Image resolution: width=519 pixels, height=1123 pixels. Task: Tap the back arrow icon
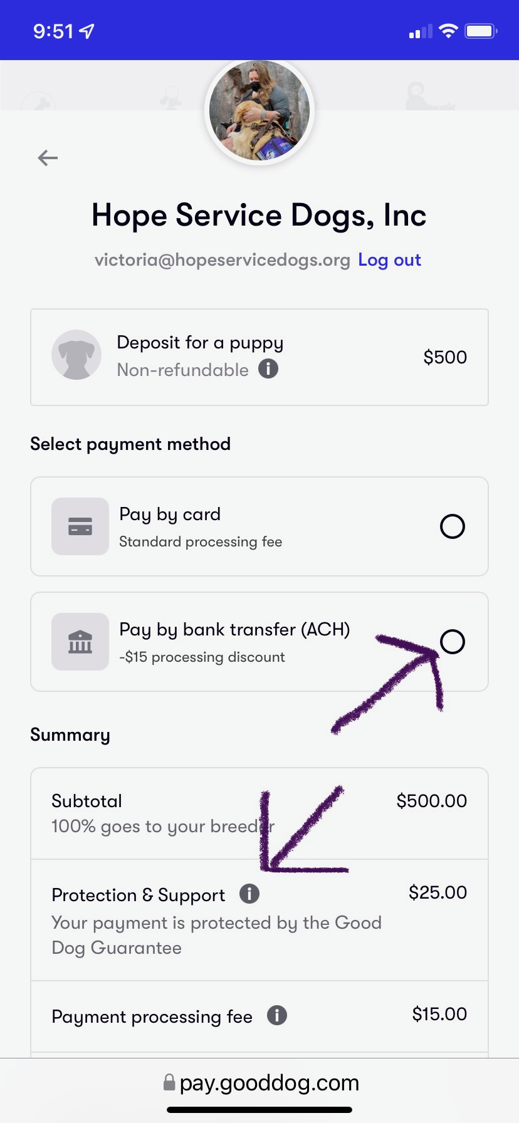(x=48, y=158)
